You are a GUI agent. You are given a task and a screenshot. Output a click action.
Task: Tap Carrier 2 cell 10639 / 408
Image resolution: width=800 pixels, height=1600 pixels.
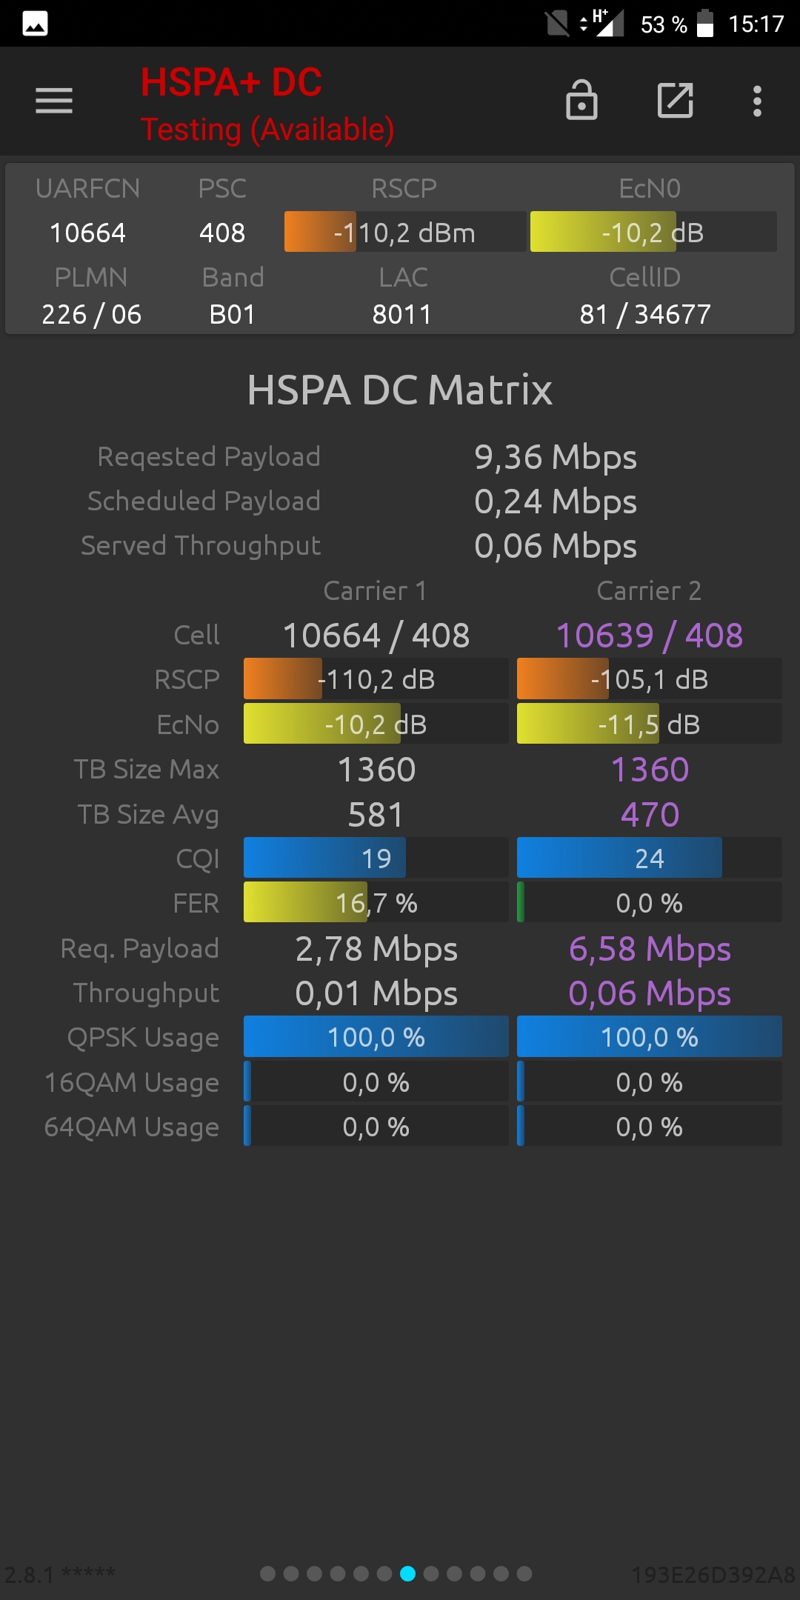[x=650, y=636]
